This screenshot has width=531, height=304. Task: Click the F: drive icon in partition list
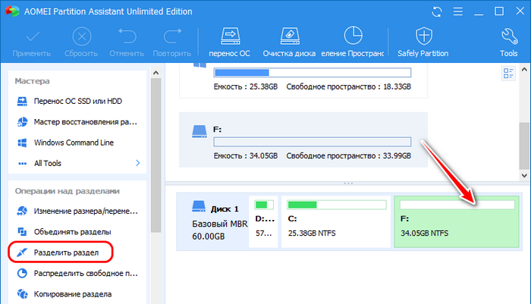(x=199, y=131)
